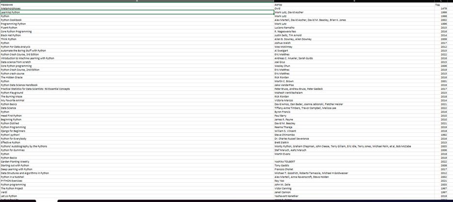This screenshot has height=202, width=453.
Task: Select author 'Wes McKinney' cell
Action: coord(354,47)
